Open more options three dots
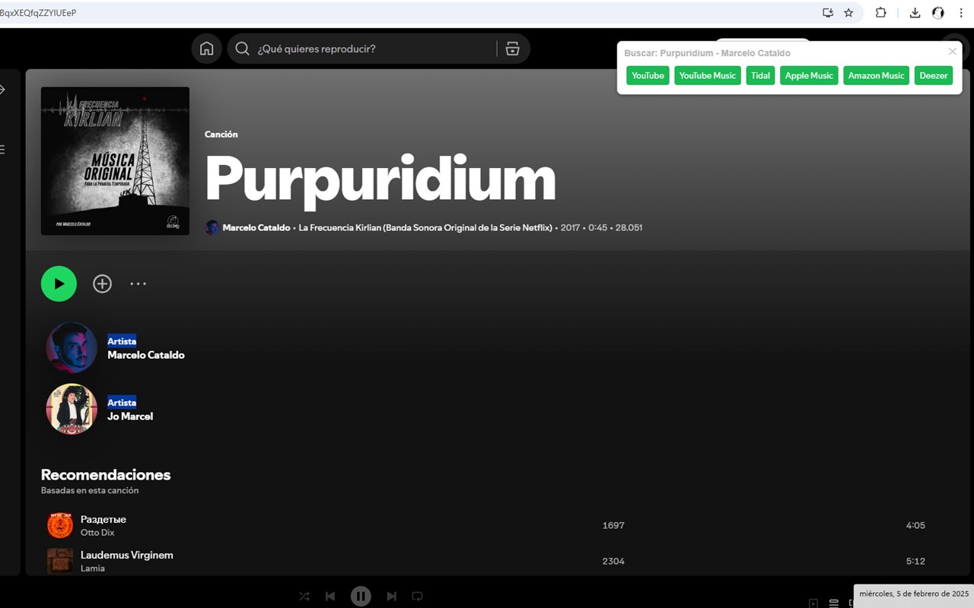Screen dimensions: 974x608 pos(138,283)
